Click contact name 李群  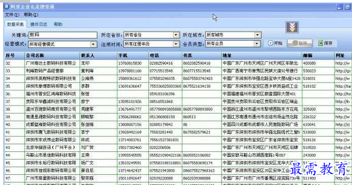pyautogui.click(x=85, y=86)
